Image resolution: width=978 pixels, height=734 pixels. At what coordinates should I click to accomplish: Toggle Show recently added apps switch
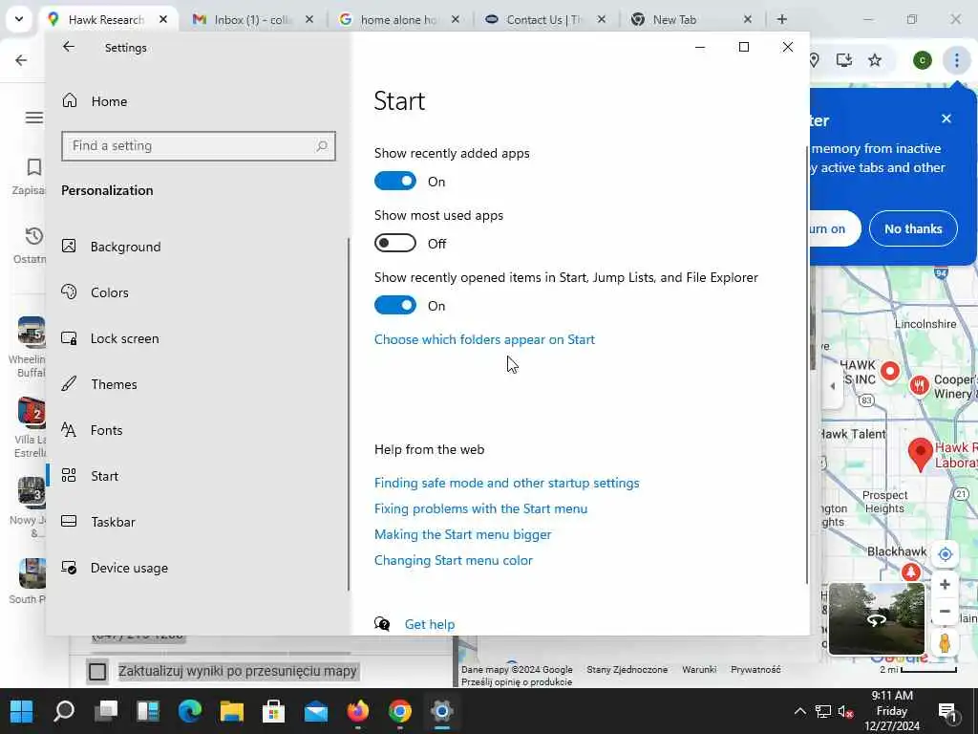point(394,181)
